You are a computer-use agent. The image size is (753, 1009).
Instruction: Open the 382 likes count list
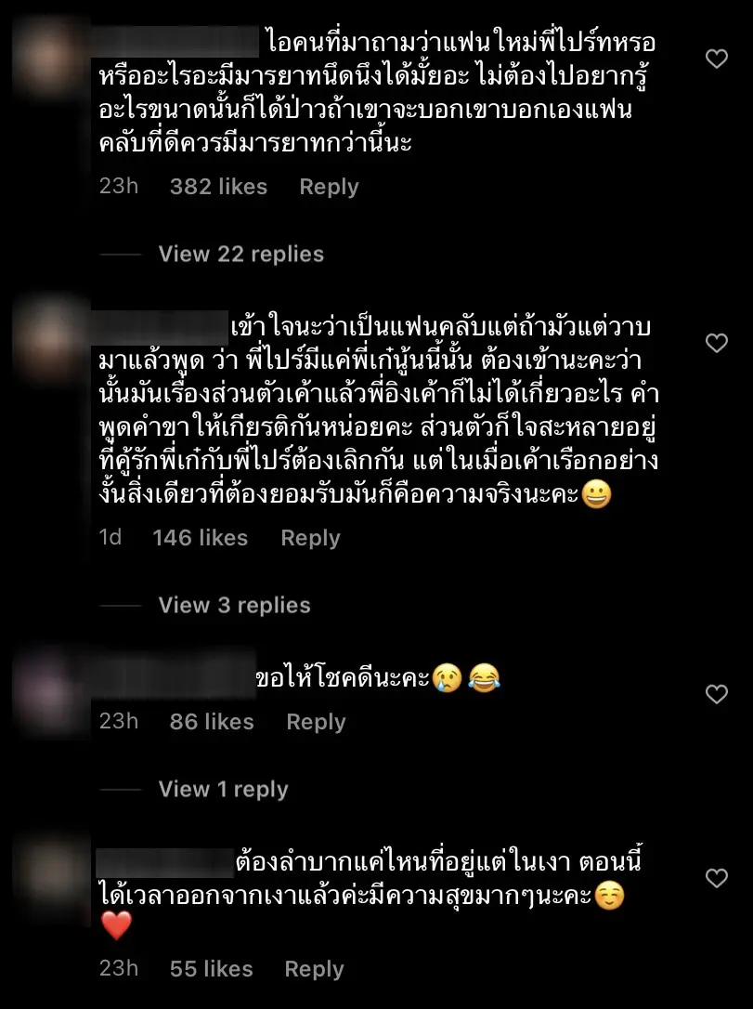[x=218, y=187]
